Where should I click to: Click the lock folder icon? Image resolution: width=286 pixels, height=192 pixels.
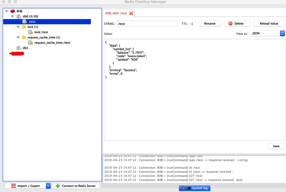pos(24,27)
